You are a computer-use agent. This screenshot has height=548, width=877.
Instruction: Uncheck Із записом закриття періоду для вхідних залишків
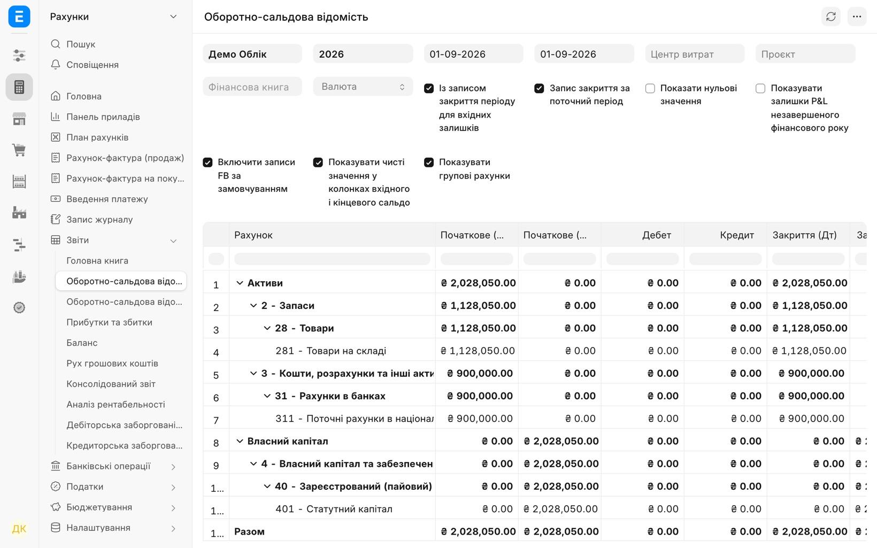[x=429, y=88]
